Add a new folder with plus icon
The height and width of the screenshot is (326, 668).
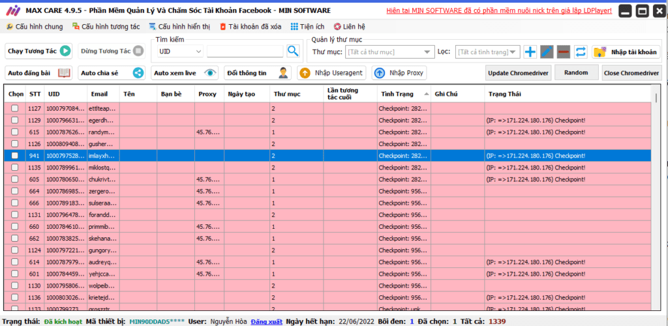tap(530, 52)
